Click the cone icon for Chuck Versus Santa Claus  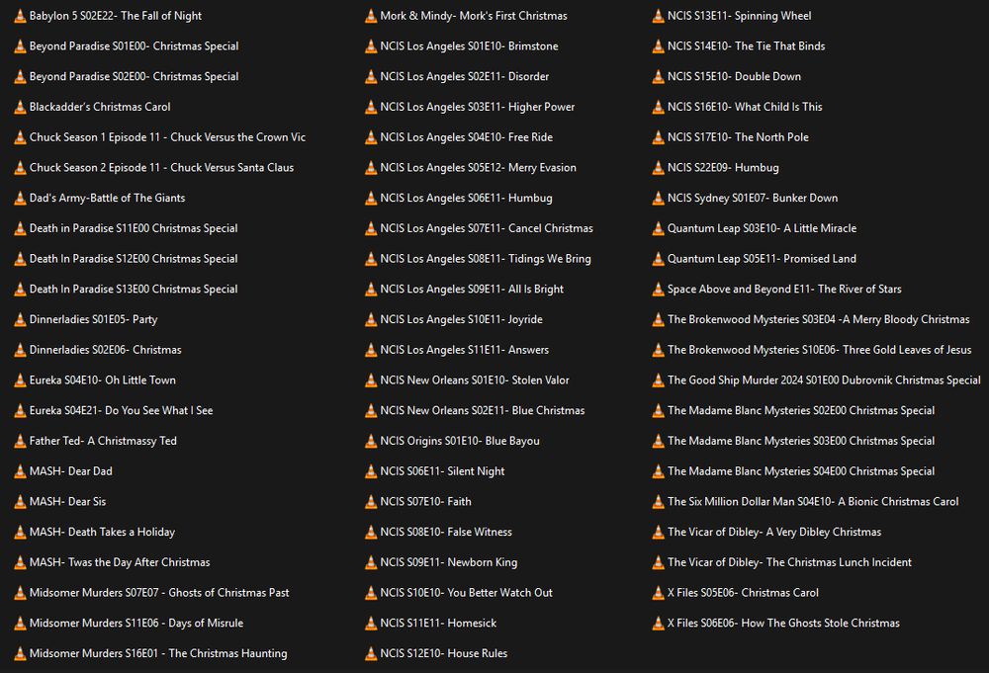coord(20,168)
